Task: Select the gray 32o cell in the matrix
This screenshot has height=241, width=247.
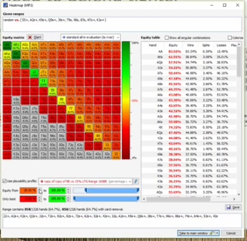Action: (x=107, y=155)
